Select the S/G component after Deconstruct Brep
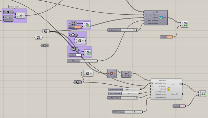This screenshot has width=208, height=118. point(126,74)
